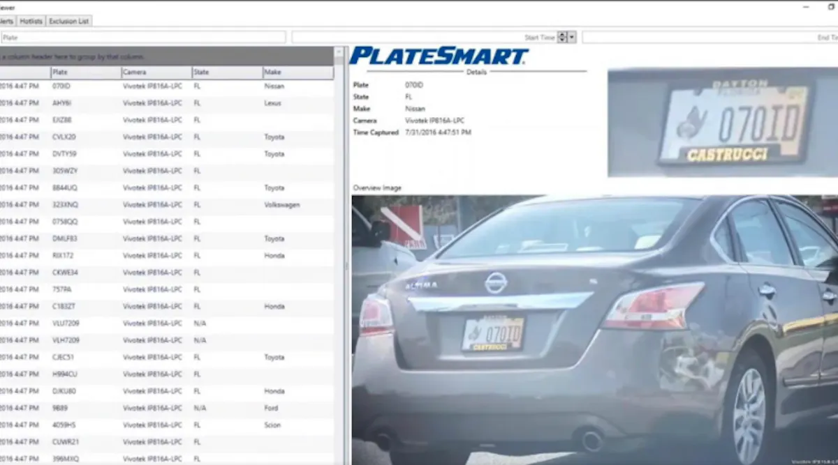838x465 pixels.
Task: Open the Exclusion List tab
Action: 68,21
